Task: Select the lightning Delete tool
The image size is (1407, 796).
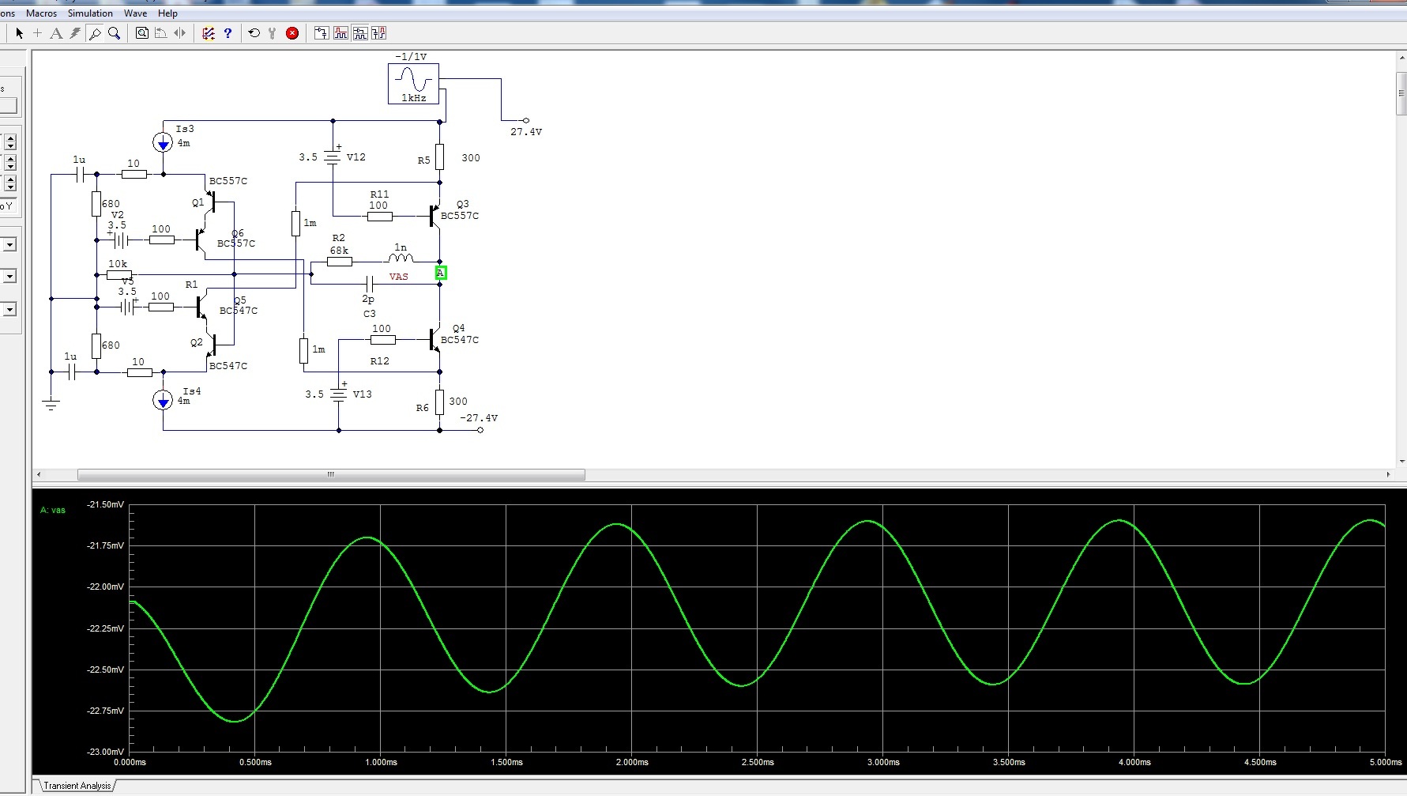Action: tap(75, 33)
